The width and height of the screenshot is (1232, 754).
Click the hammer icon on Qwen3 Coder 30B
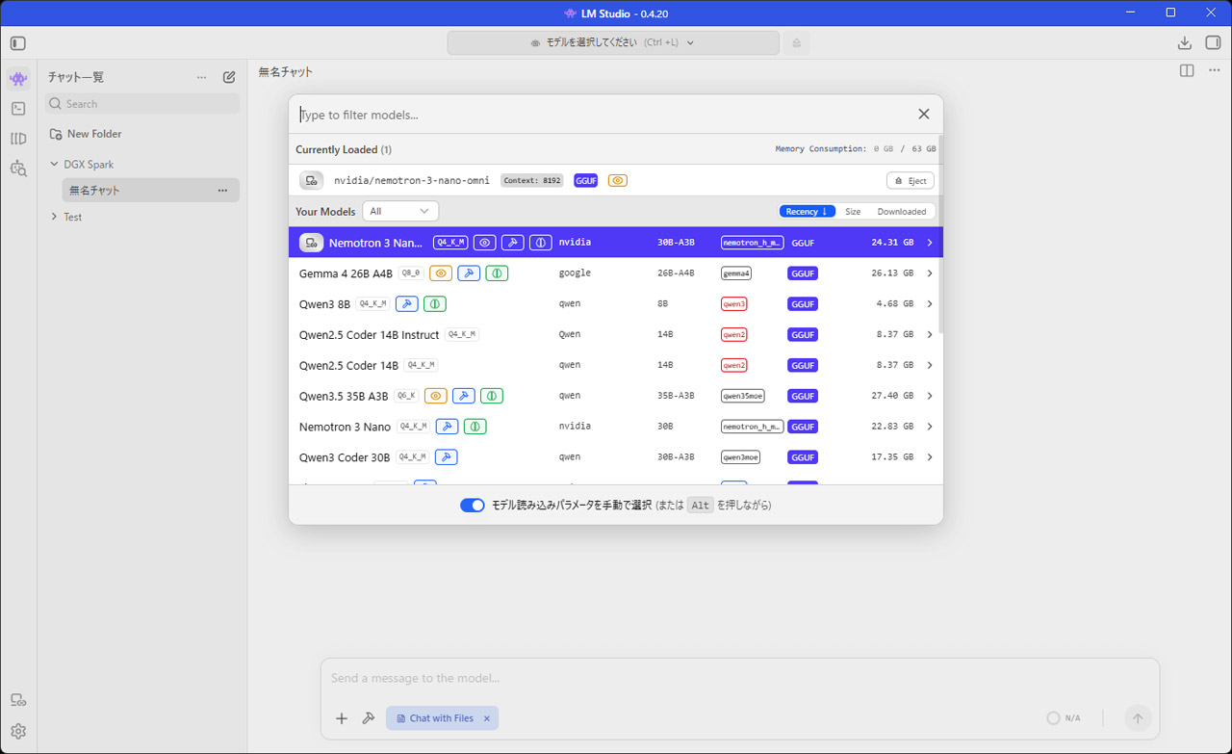[446, 457]
